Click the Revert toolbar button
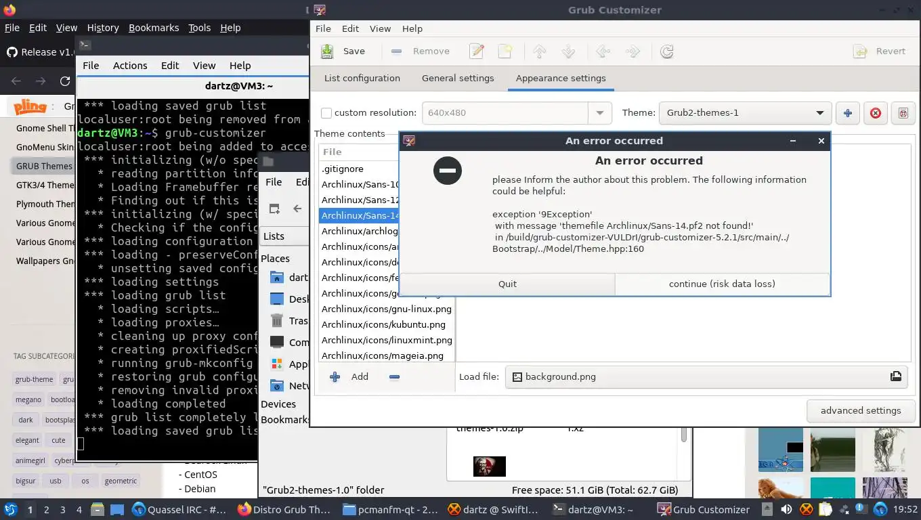The width and height of the screenshot is (921, 520). tap(879, 51)
